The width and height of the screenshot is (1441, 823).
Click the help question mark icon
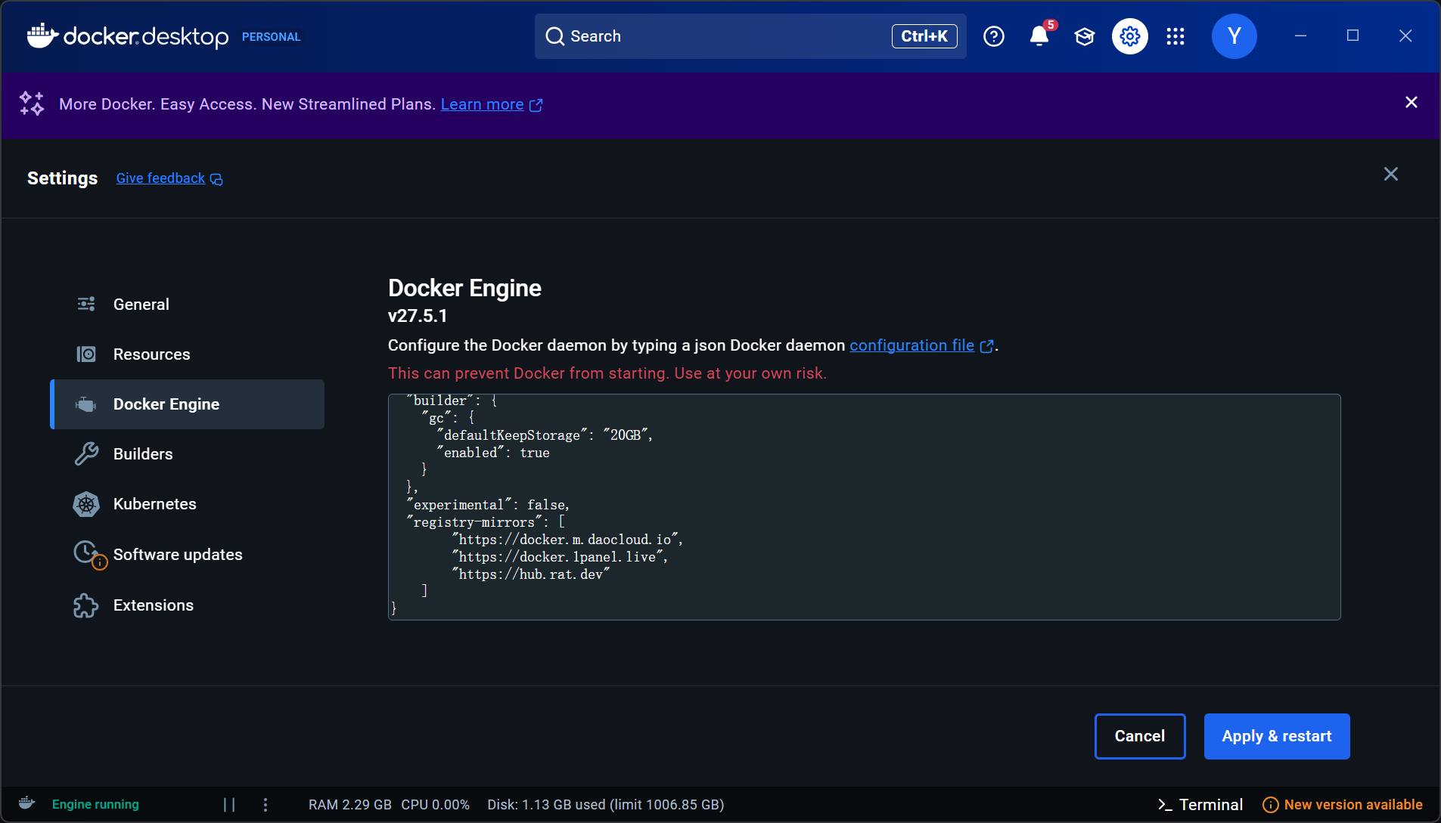pyautogui.click(x=993, y=36)
